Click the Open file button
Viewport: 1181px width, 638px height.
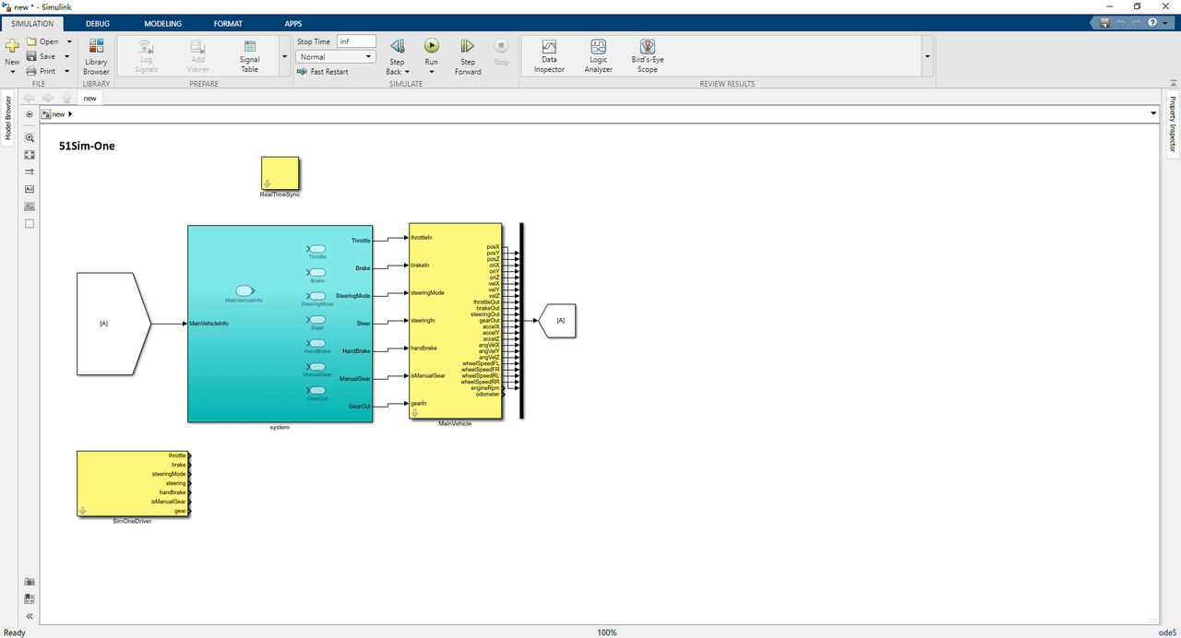42,41
